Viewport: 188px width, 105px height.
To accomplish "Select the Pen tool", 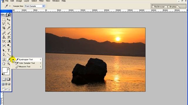I will [4, 55].
